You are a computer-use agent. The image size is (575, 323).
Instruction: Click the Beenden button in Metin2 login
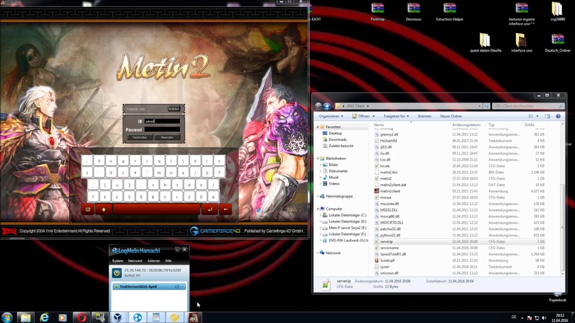coord(167,137)
